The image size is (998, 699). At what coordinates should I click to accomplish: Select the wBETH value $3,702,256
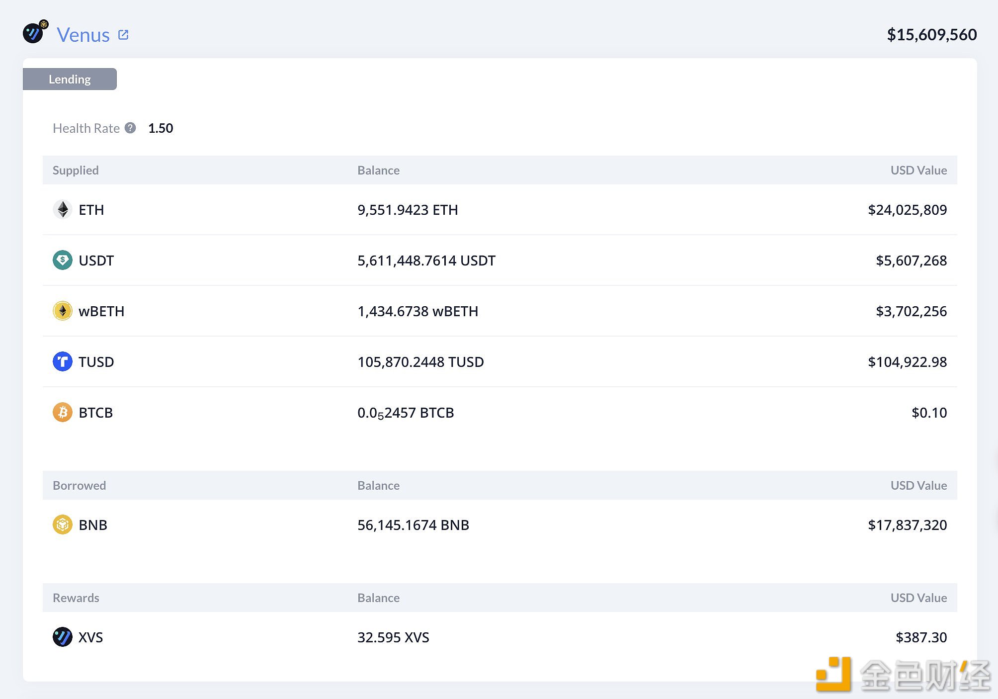[911, 311]
